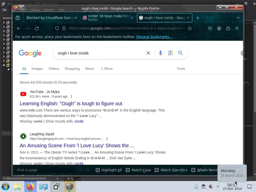Open Google quick settings gear icon
Screen dimensions: 256x192
(242, 53)
